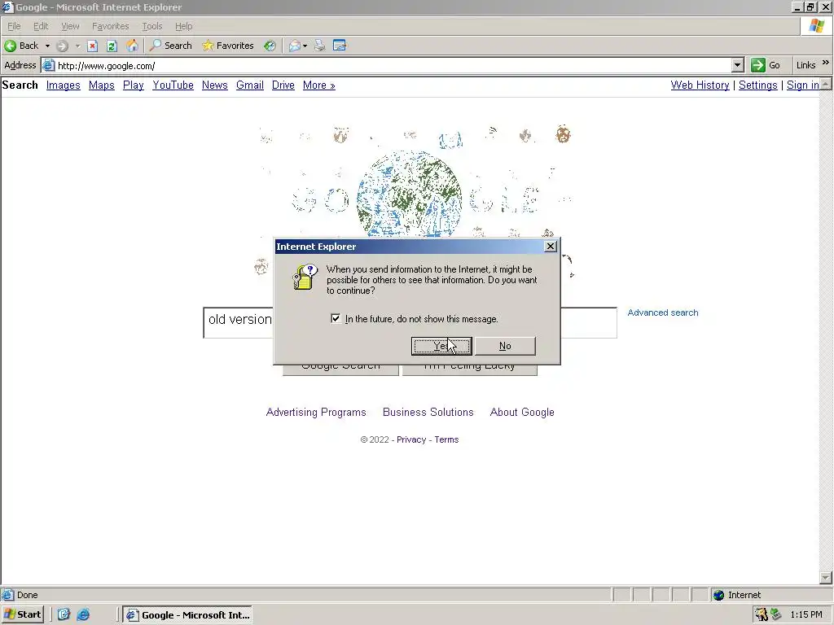Select the Google taskbar window button
The width and height of the screenshot is (834, 625).
pyautogui.click(x=187, y=615)
